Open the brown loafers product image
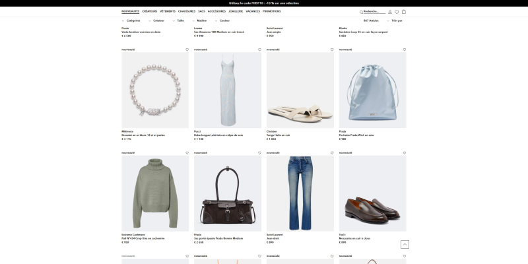 click(372, 193)
